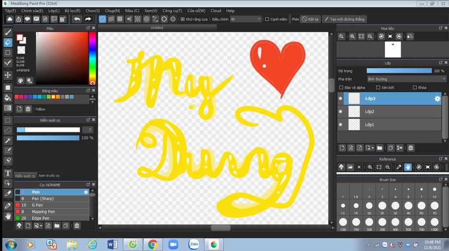The width and height of the screenshot is (449, 251).
Task: Enable parallel lines snap guide
Action: [x=111, y=19]
